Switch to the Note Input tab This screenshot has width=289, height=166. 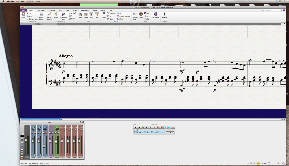pos(41,10)
